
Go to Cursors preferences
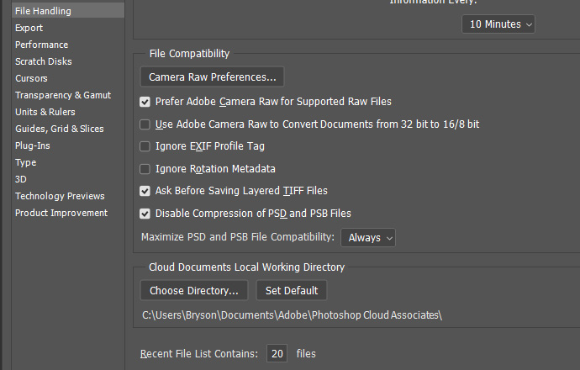tap(31, 78)
